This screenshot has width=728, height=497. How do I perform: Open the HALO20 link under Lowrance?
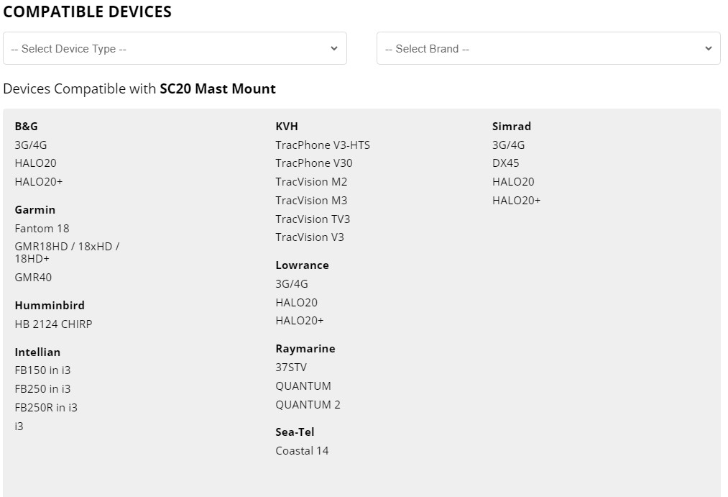(296, 302)
